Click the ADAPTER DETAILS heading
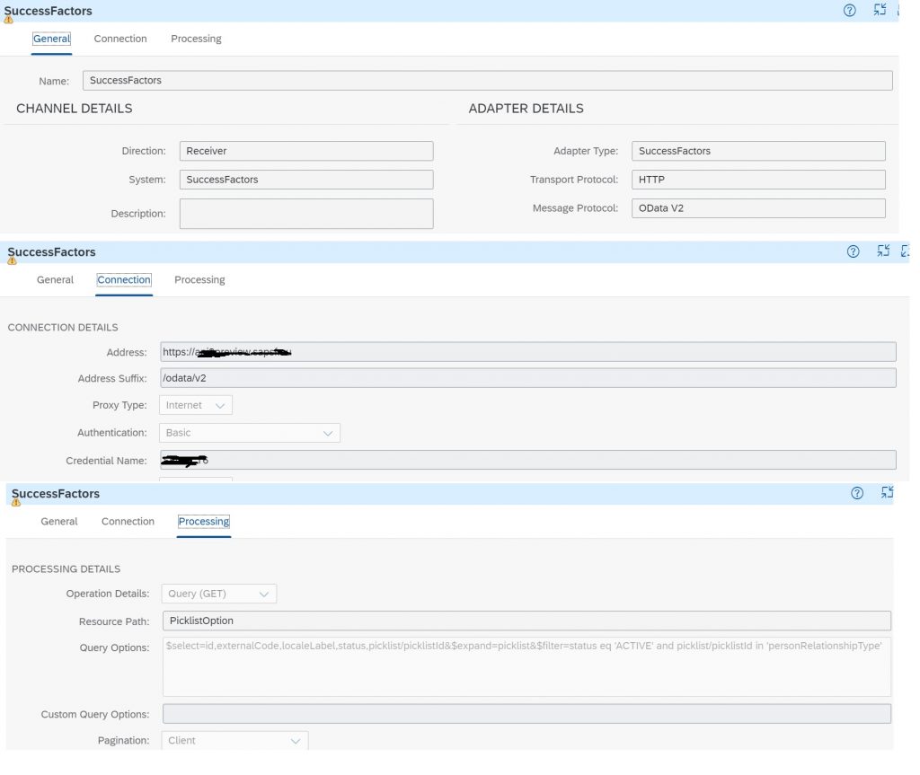Viewport: 920px width, 775px height. (526, 109)
